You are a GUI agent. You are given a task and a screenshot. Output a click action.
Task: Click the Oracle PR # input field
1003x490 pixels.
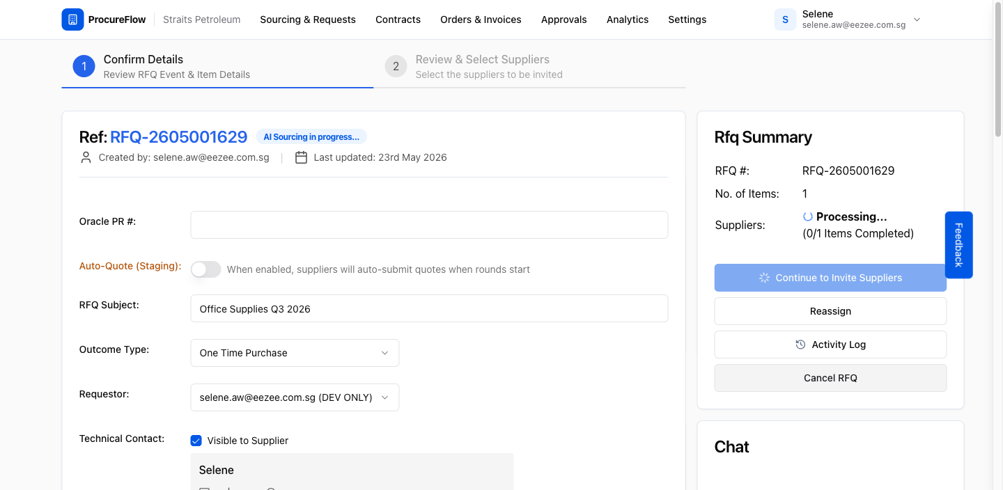(429, 225)
